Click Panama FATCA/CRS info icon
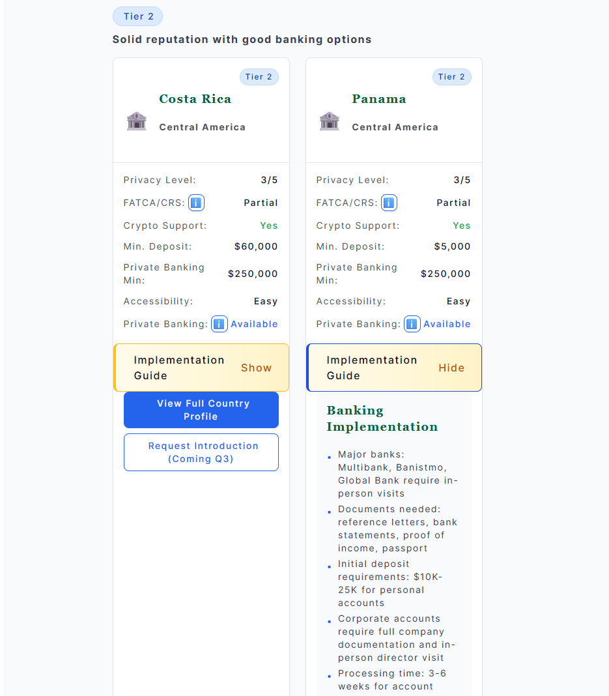 [389, 203]
